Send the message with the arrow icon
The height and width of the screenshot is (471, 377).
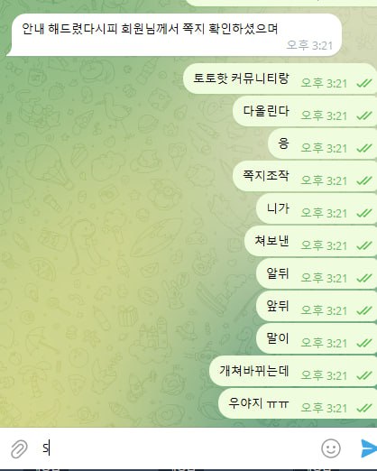[369, 448]
